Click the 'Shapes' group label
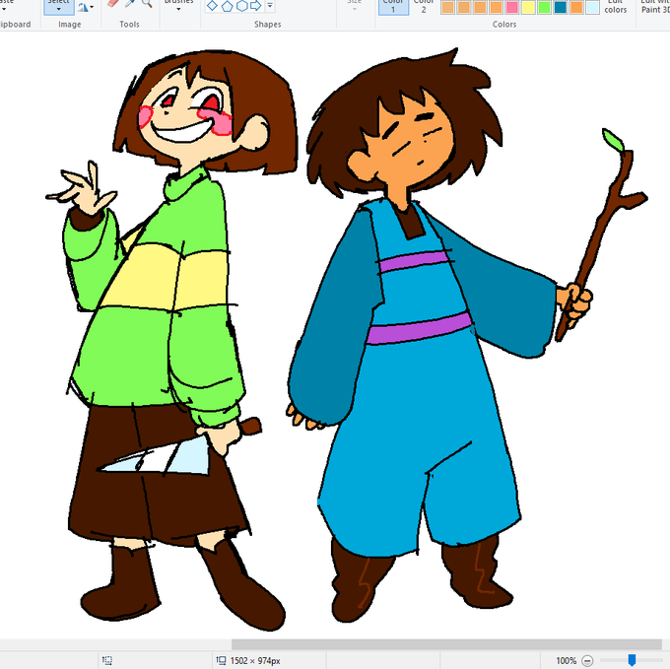The height and width of the screenshot is (669, 670). tap(267, 25)
